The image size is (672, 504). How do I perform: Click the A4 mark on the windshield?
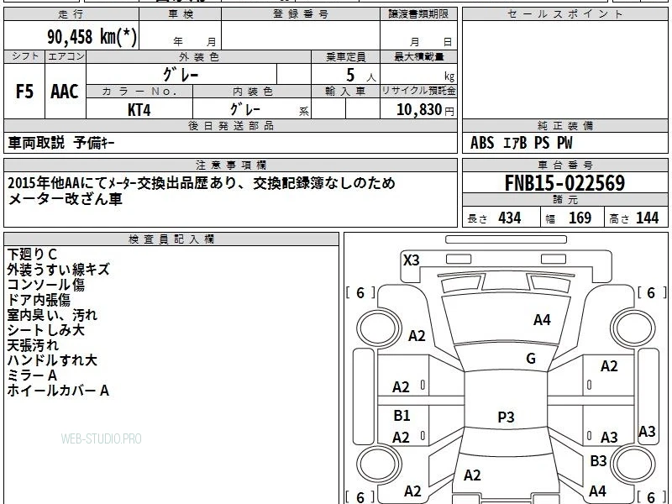click(542, 320)
